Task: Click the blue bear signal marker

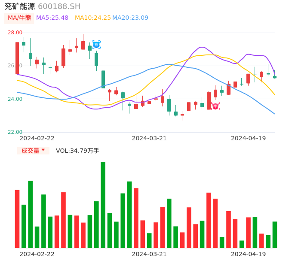Action: (x=96, y=45)
